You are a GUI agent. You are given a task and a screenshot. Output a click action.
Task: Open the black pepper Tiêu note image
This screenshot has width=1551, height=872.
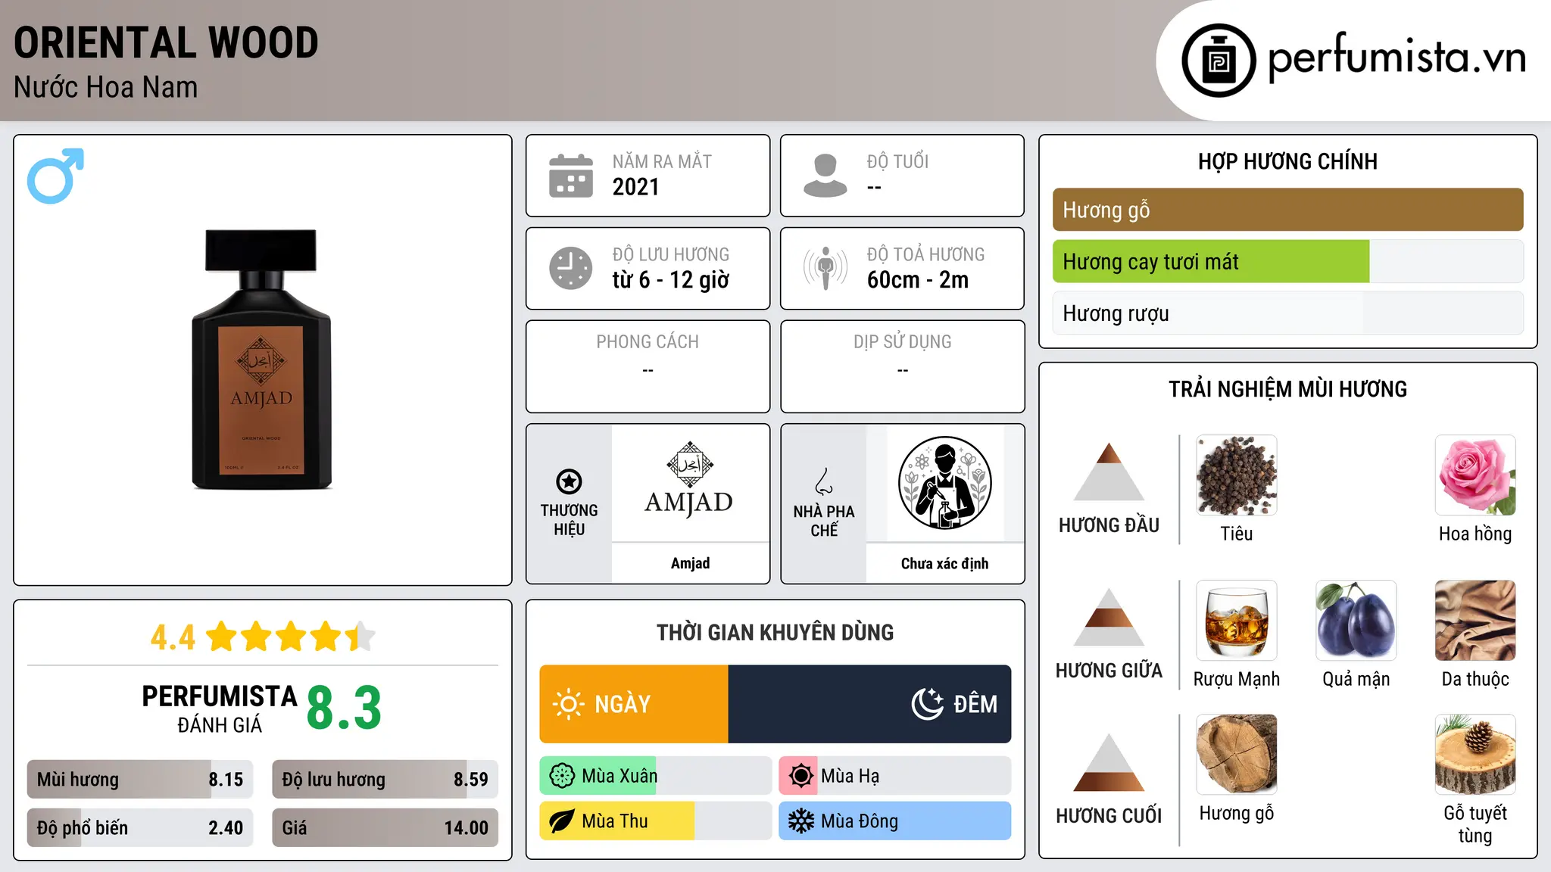(x=1237, y=475)
